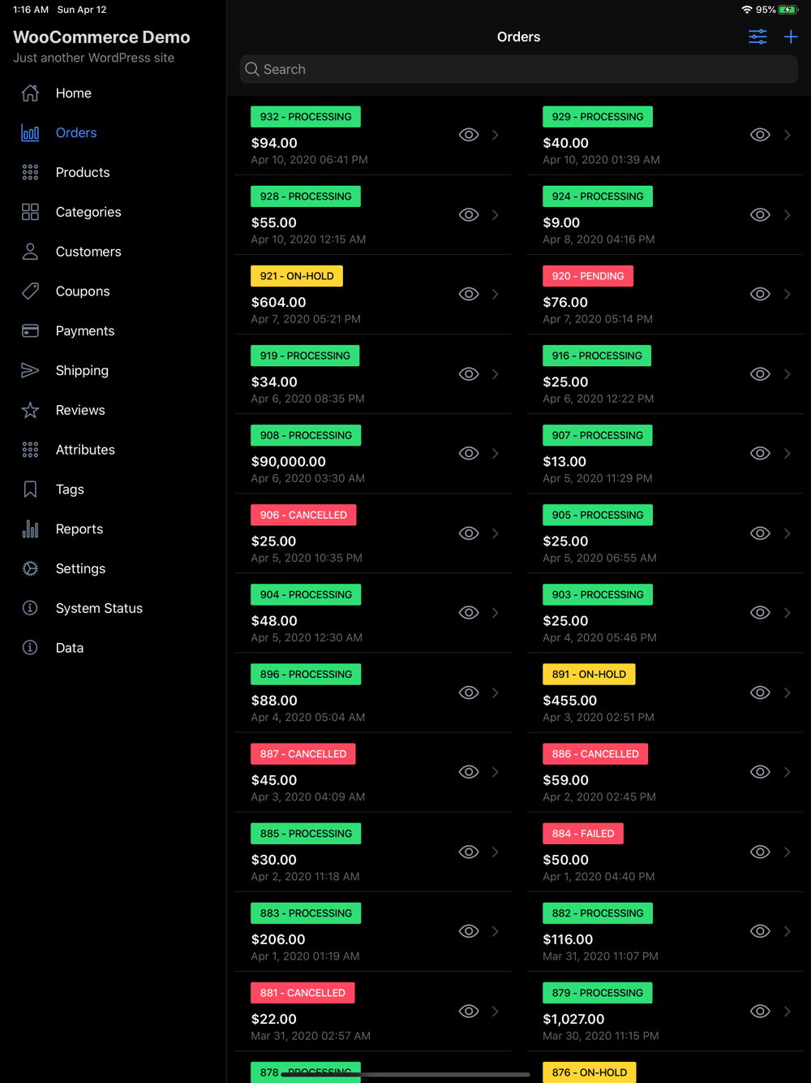This screenshot has height=1083, width=811.
Task: Open order 883 using its chevron
Action: coord(495,931)
